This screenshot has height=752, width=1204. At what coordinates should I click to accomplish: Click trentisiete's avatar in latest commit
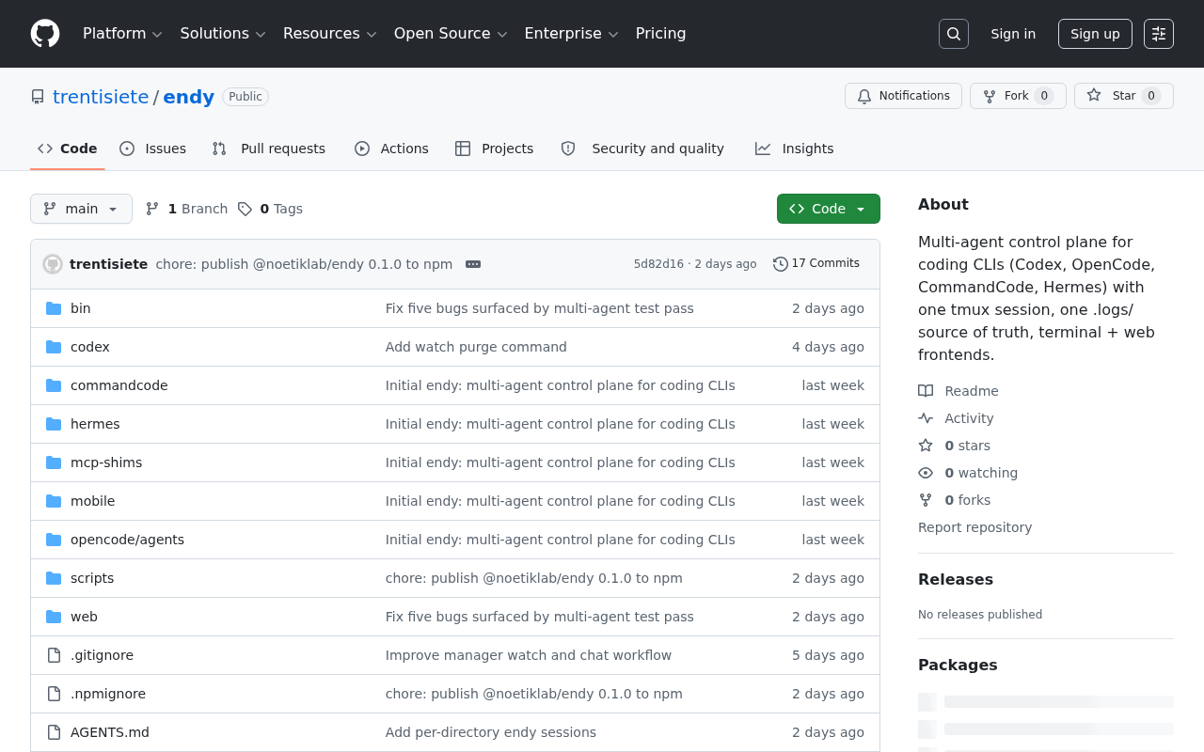(x=53, y=264)
